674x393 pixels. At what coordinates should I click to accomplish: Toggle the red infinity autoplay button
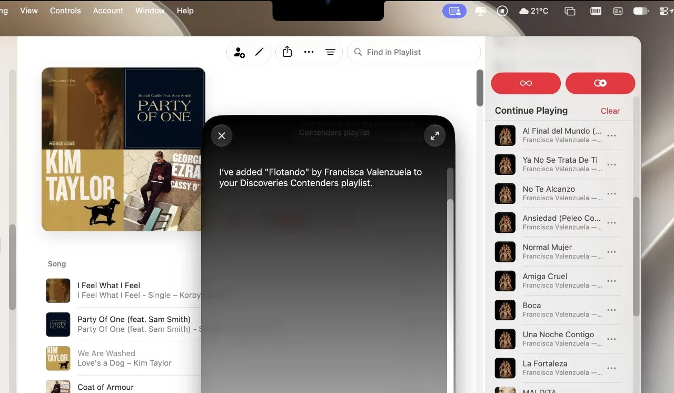[x=526, y=83]
